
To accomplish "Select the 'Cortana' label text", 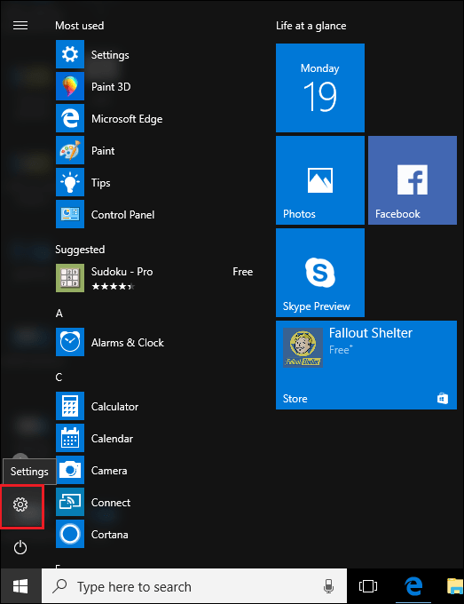I will coord(110,535).
